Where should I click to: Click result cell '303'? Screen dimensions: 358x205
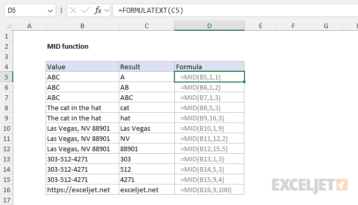tap(147, 159)
